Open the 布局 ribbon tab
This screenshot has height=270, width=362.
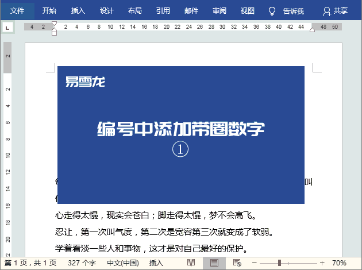pos(135,10)
